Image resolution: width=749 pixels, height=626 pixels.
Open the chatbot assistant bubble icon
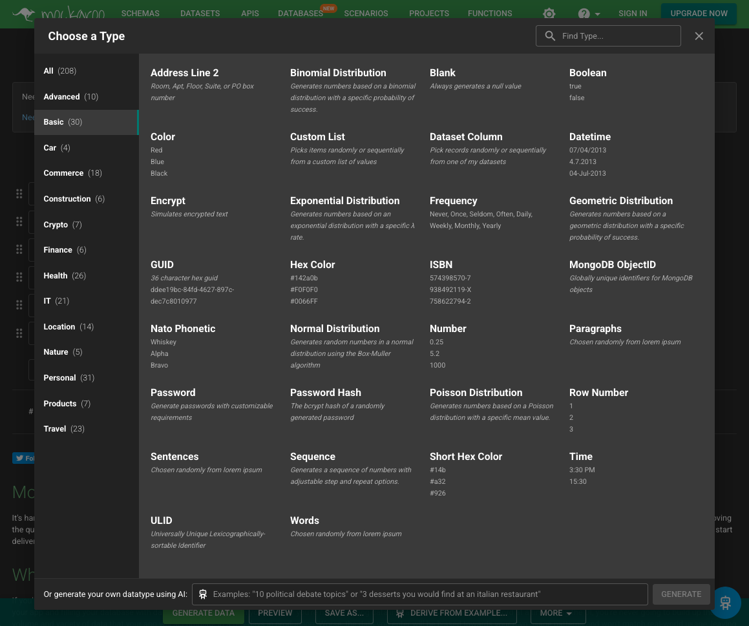725,603
